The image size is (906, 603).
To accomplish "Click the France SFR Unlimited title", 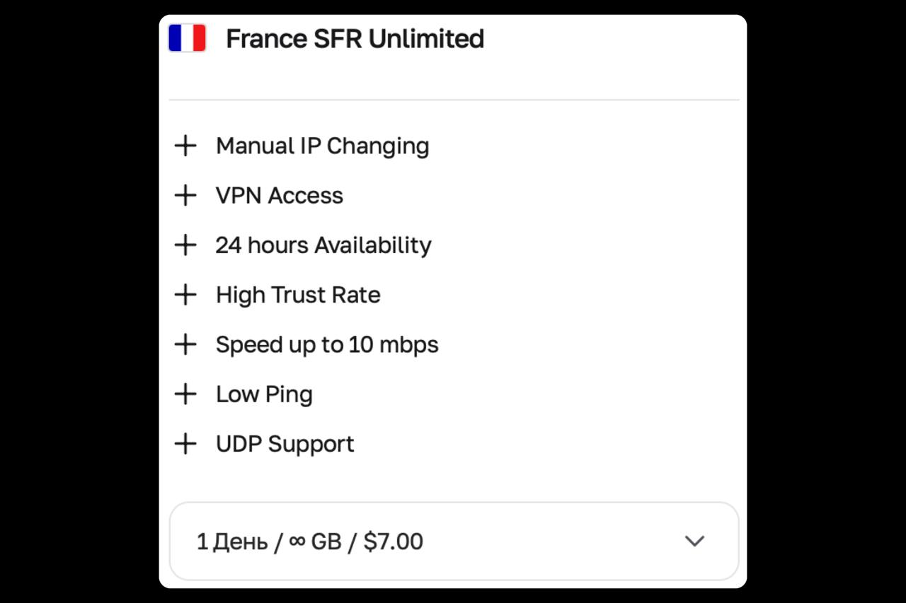I will [x=355, y=39].
